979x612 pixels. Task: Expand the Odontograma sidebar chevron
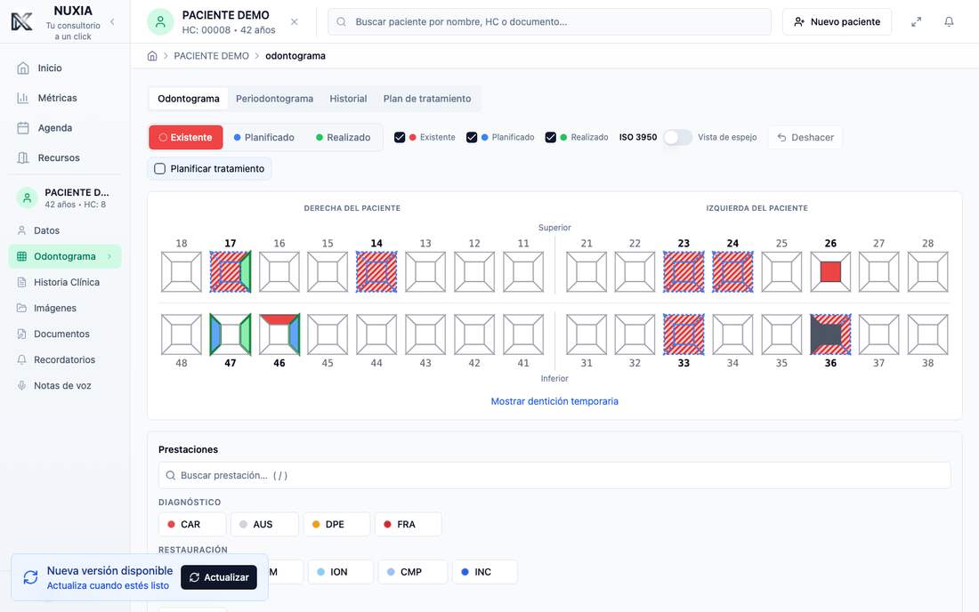pyautogui.click(x=109, y=256)
